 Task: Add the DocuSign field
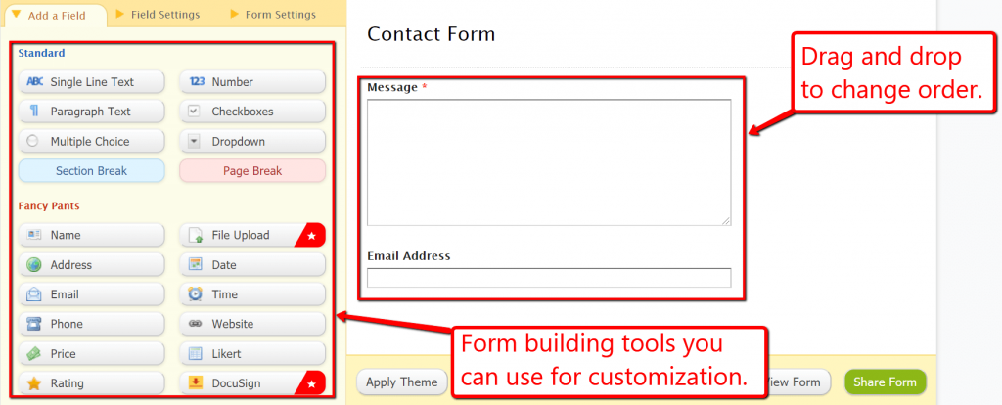coord(252,383)
